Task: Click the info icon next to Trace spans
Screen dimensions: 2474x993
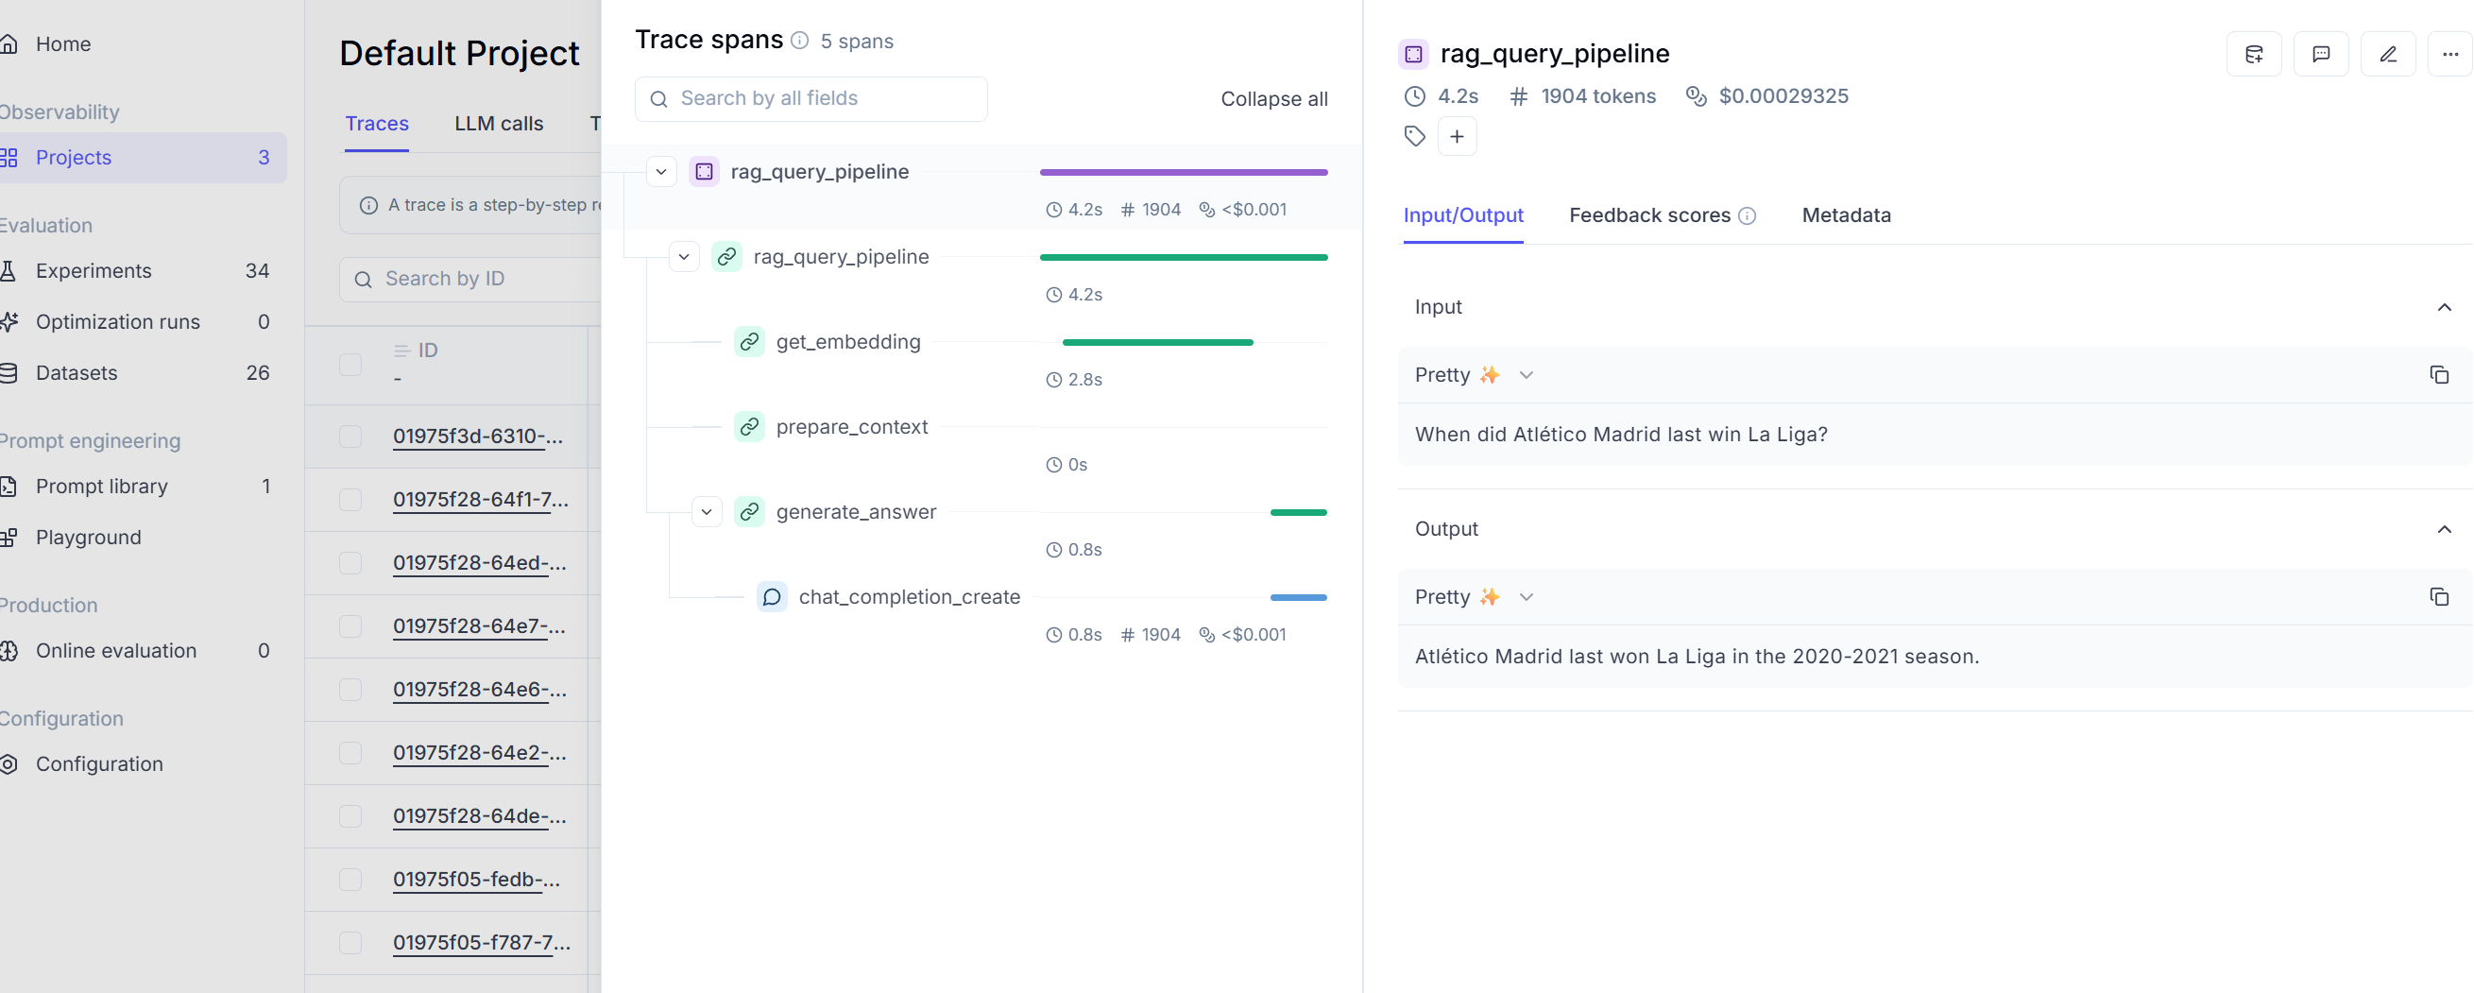Action: click(x=799, y=41)
